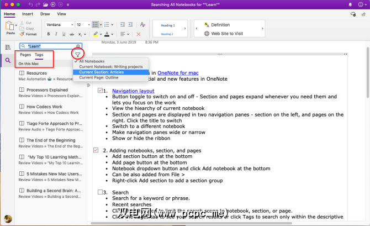This screenshot has width=370, height=226.
Task: Choose Current Section: Articles in filter menu
Action: 102,72
